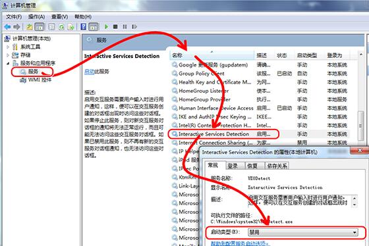The image size is (369, 246).
Task: Click the Pause Service toolbar icon
Action: click(x=125, y=26)
